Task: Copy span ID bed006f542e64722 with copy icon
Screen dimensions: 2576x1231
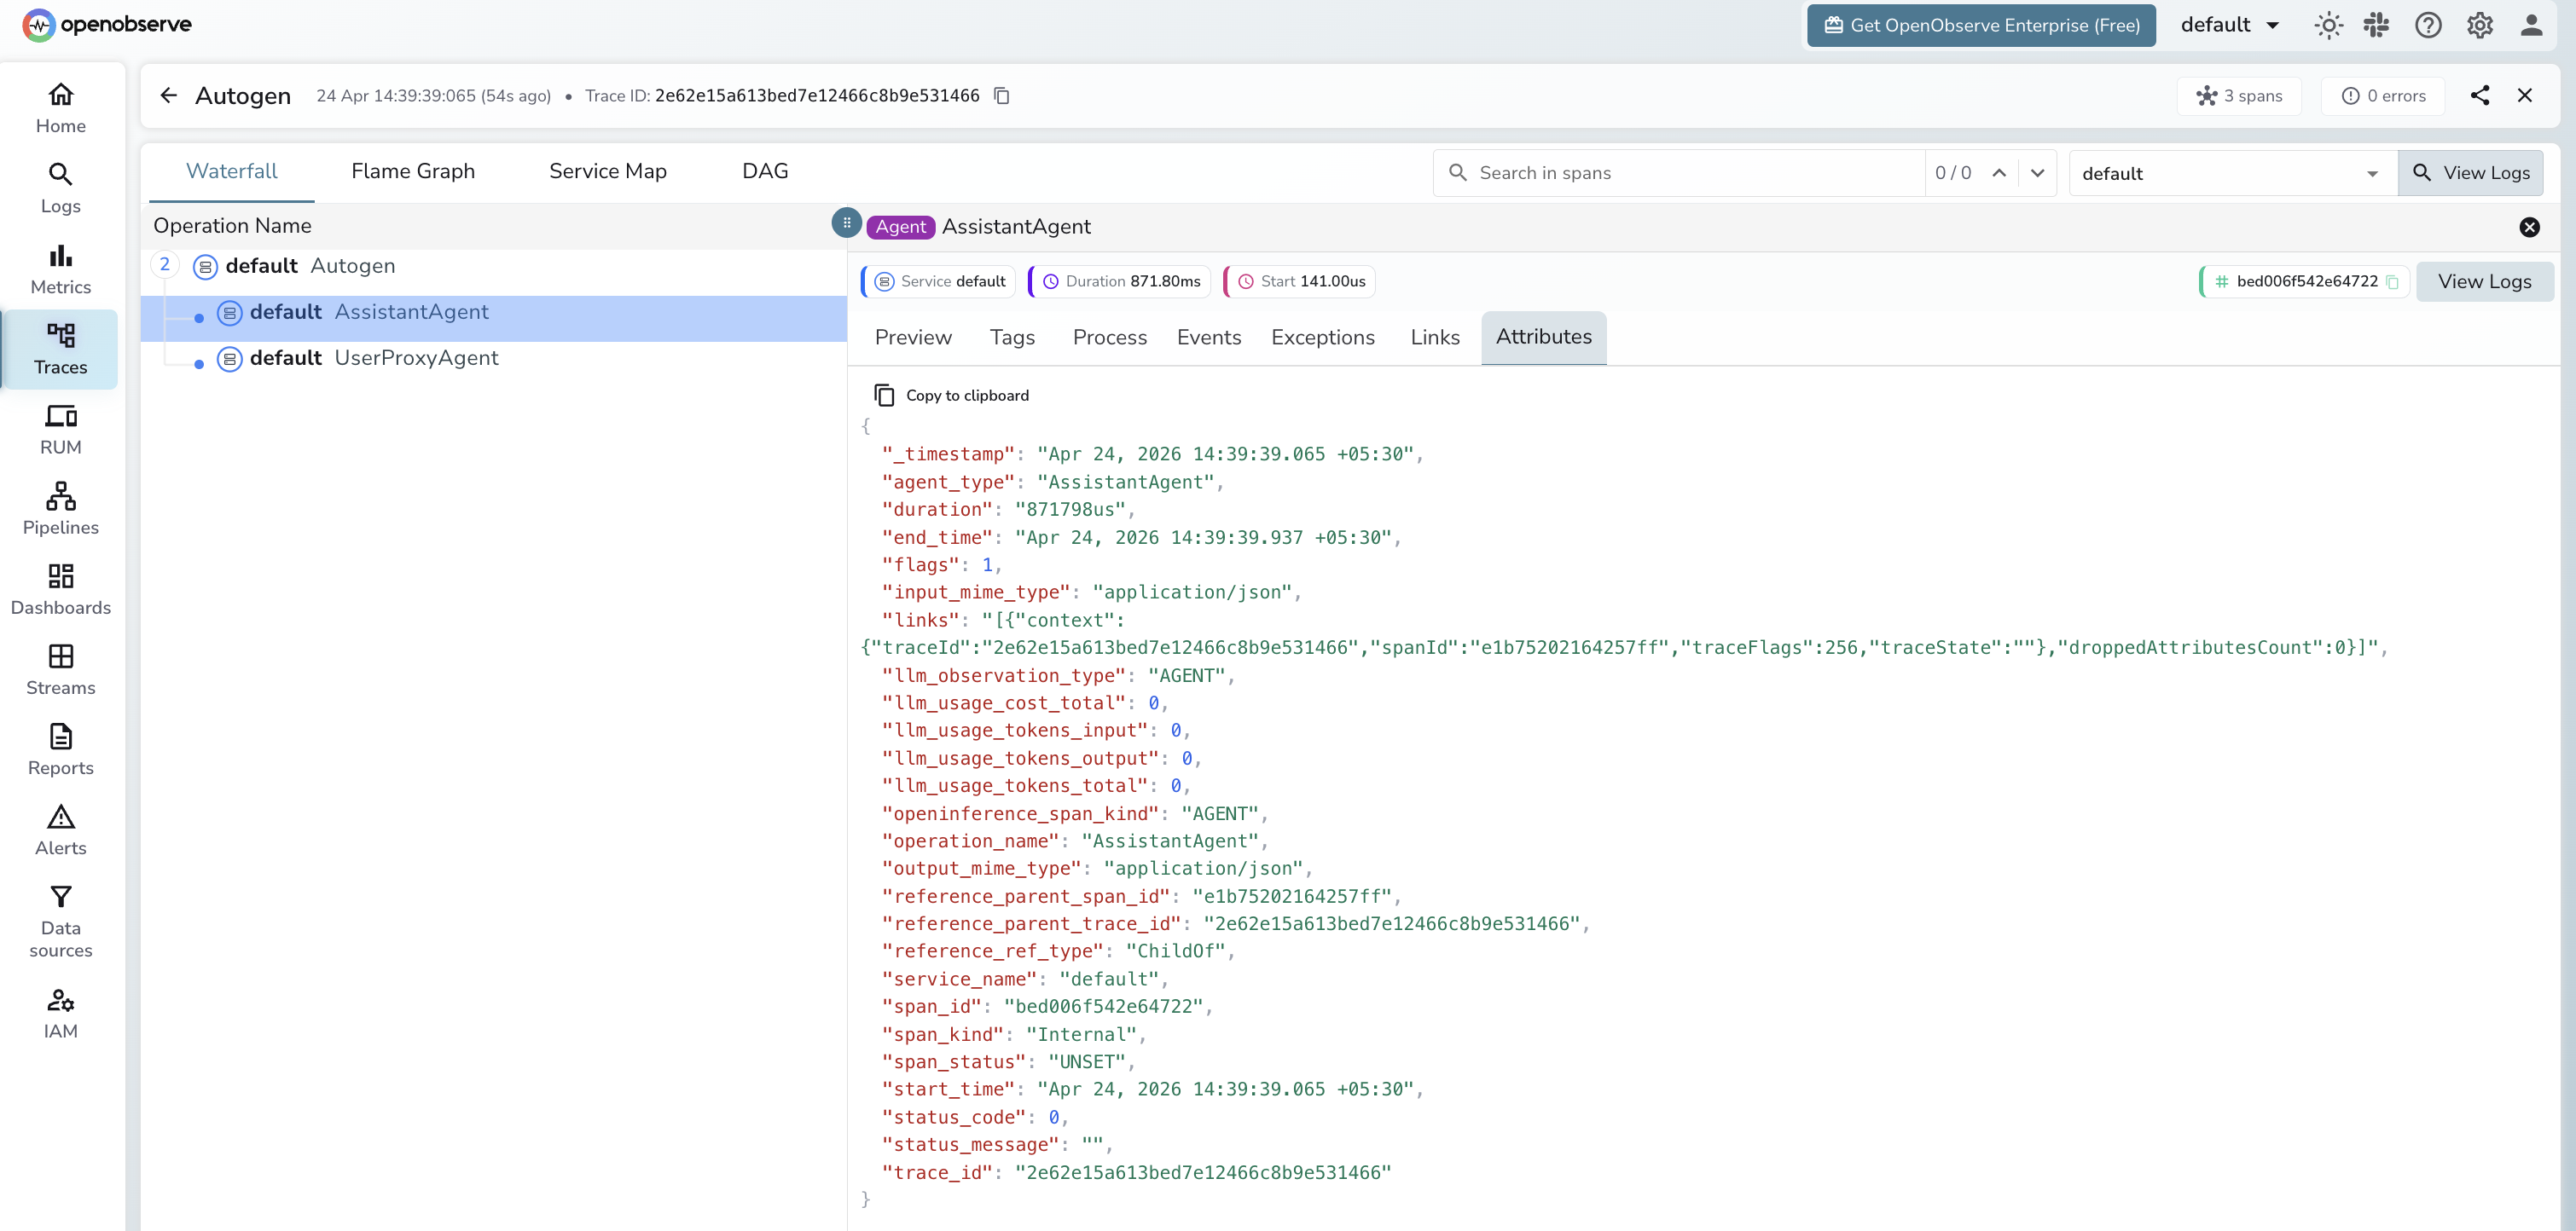Action: [x=2391, y=282]
